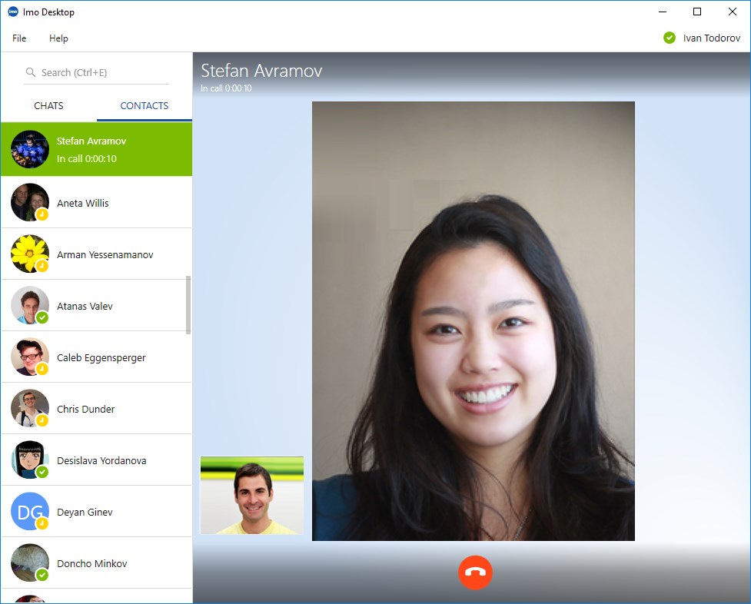Open the Help menu
Screen dimensions: 751x604
(x=58, y=38)
